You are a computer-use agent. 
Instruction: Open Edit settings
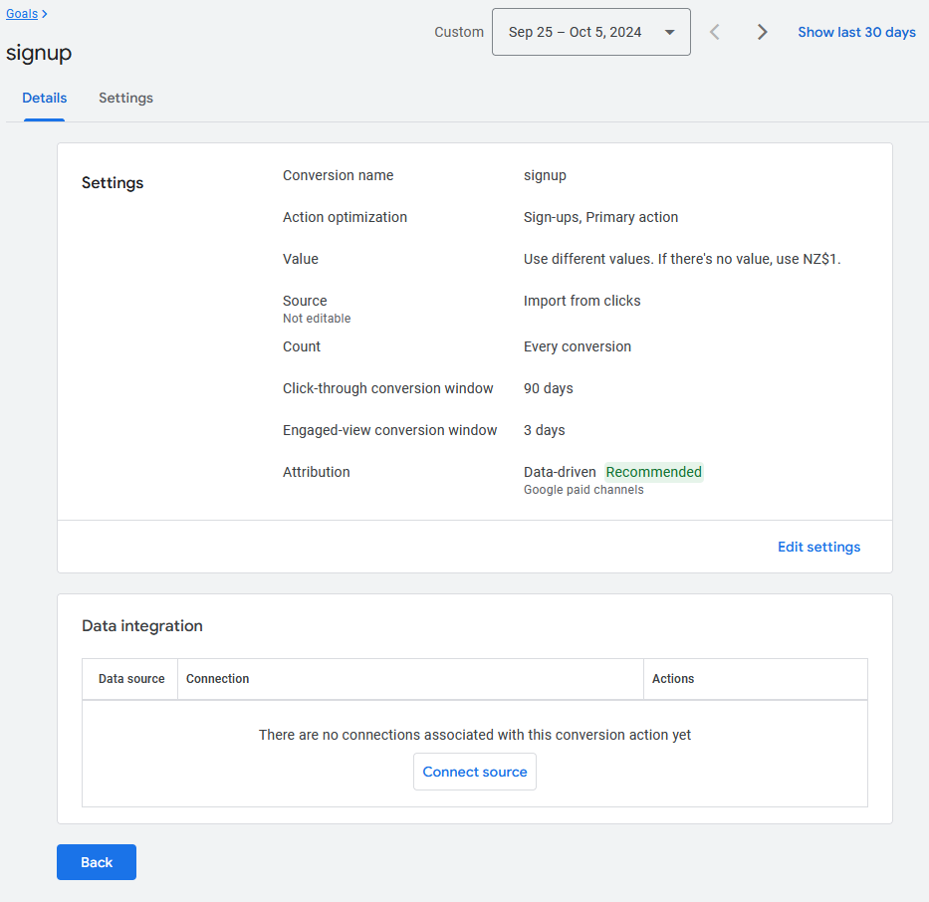[818, 547]
